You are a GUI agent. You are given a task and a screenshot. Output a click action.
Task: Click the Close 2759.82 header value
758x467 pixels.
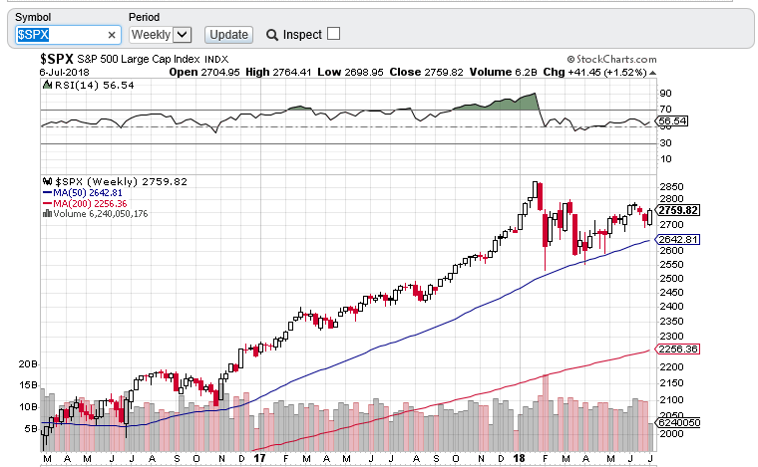coord(427,73)
